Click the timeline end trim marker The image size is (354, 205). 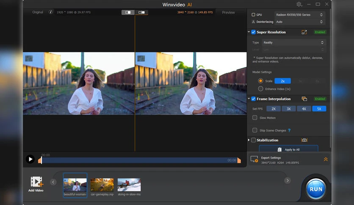(x=239, y=160)
